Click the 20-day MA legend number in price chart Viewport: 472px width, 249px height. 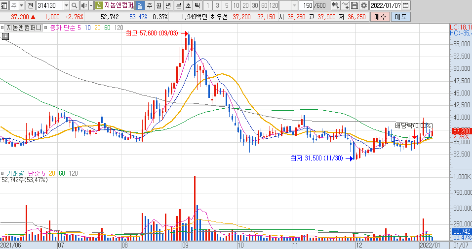[98, 28]
